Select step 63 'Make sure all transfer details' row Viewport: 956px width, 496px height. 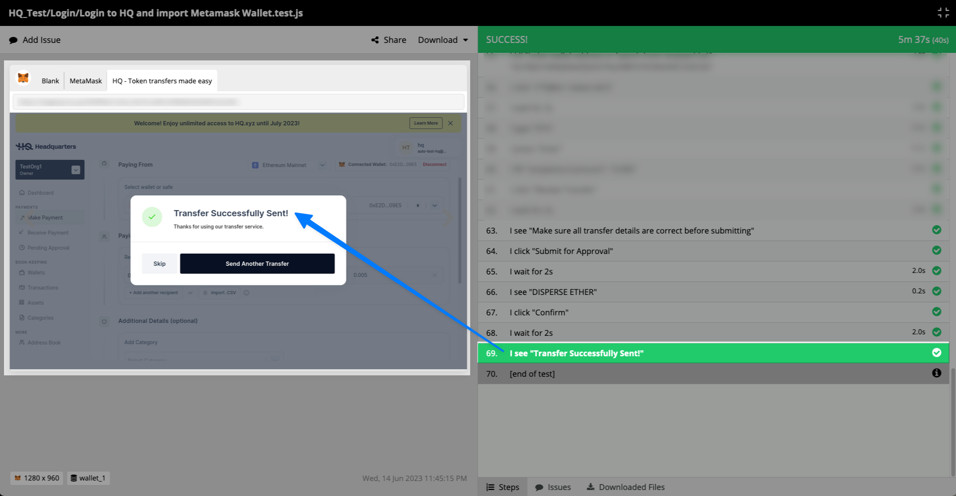point(713,231)
